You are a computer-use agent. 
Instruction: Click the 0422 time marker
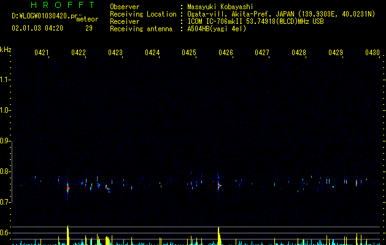click(79, 53)
